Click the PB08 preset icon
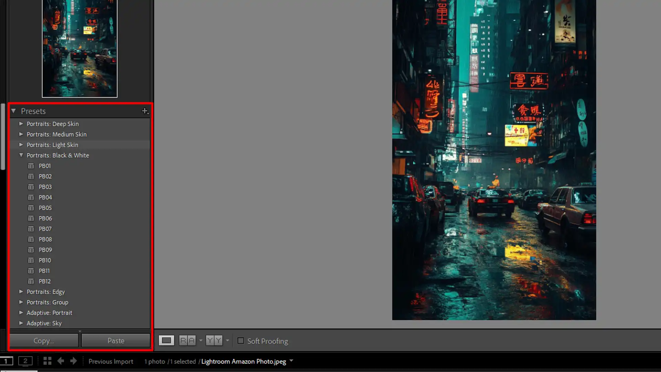661x372 pixels. 31,239
